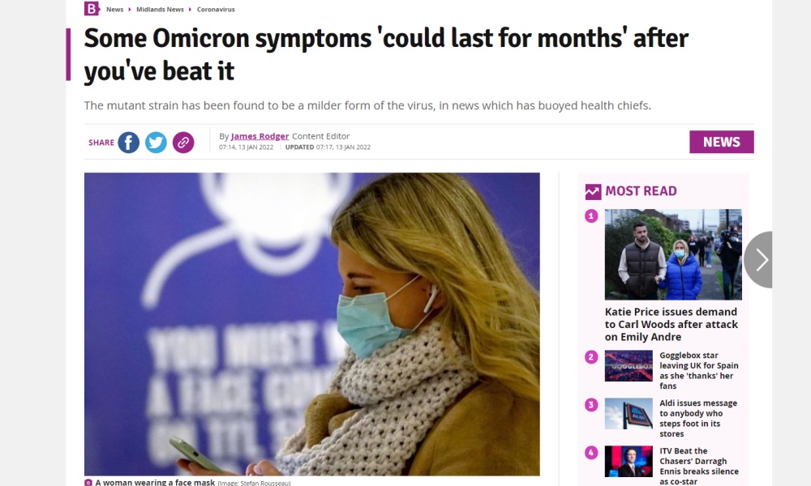Click the purple NEWS category button
This screenshot has height=486, width=811.
[x=722, y=142]
